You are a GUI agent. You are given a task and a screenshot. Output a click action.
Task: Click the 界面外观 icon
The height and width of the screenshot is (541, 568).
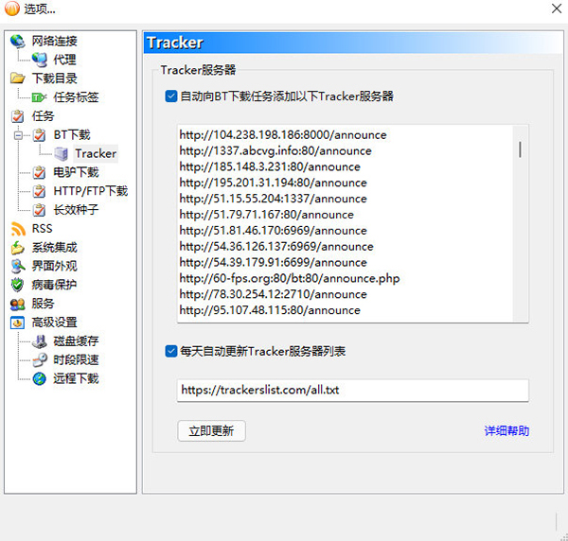pos(18,266)
